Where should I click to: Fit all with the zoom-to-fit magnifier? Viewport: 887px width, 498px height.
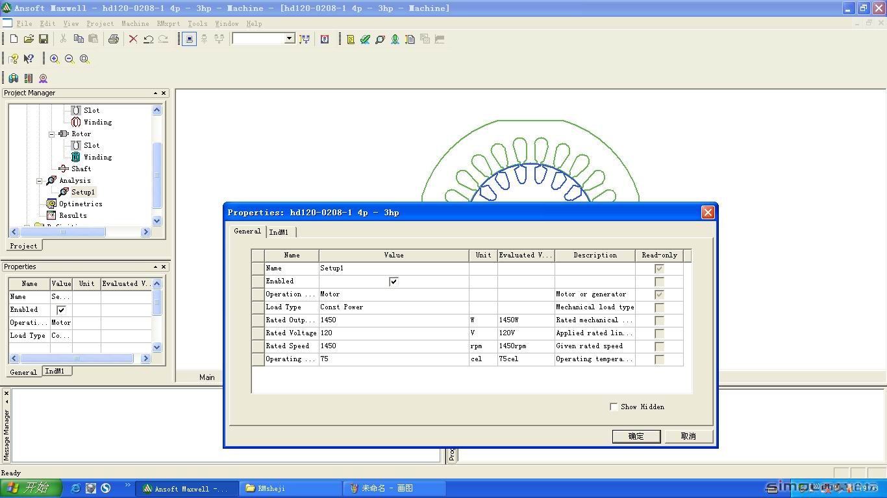pos(84,58)
